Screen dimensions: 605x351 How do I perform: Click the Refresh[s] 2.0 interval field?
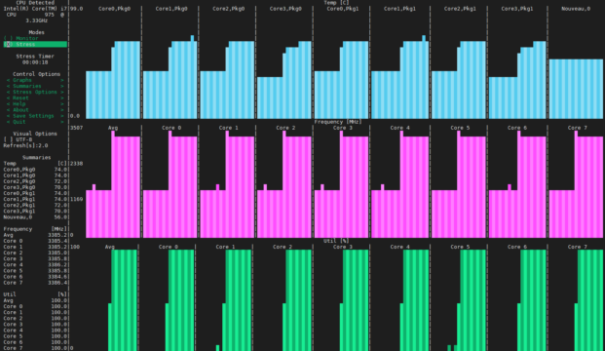pos(25,145)
